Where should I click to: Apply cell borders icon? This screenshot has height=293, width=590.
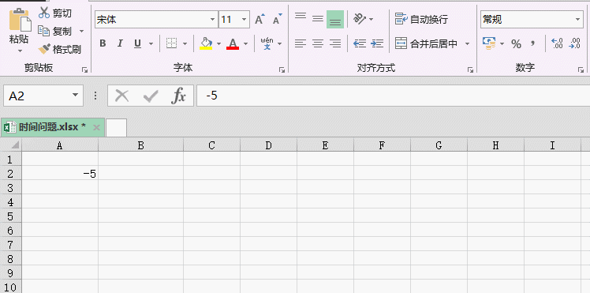[172, 43]
